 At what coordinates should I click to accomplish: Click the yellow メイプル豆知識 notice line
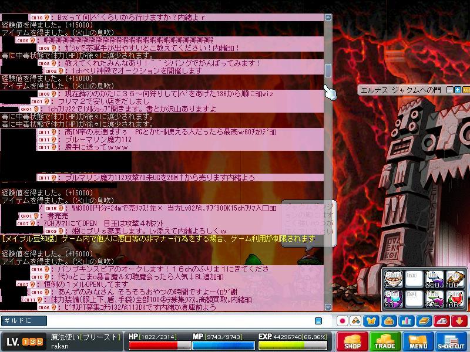point(158,239)
